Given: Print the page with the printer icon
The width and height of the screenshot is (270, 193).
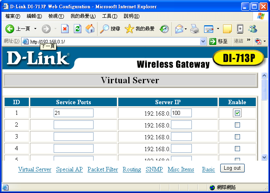Looking at the screenshot, I should point(195,29).
